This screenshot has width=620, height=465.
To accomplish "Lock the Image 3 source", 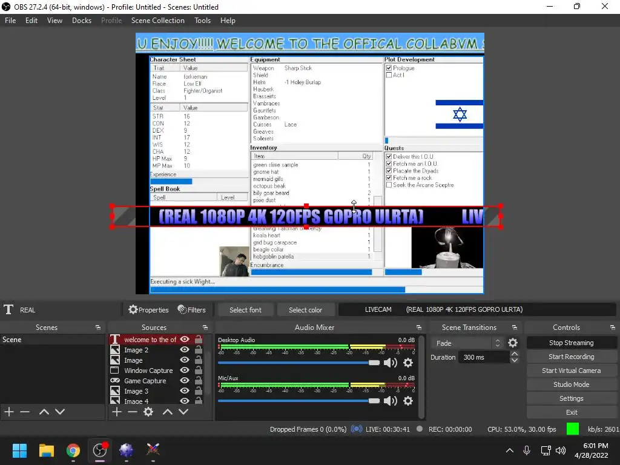I will point(199,391).
